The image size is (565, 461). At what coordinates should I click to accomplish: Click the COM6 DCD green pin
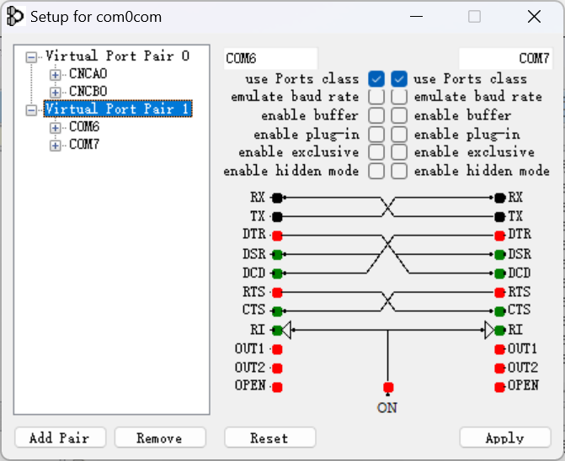coord(277,273)
